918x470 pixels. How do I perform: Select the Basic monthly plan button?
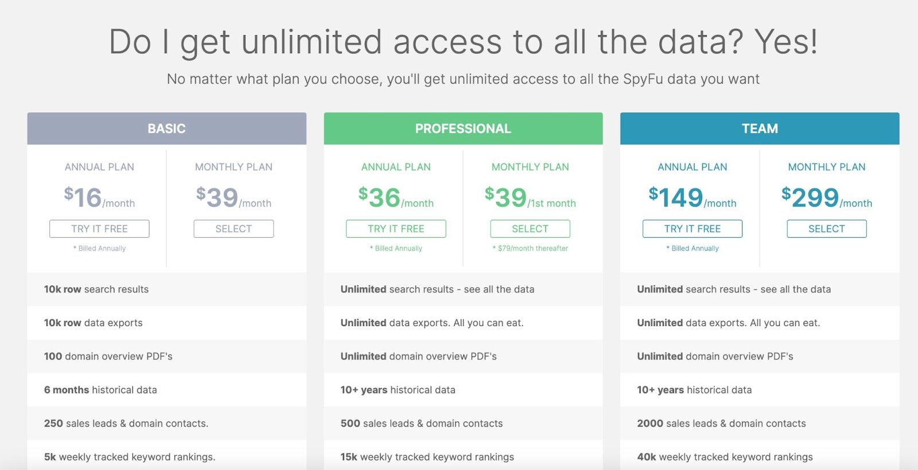[234, 229]
